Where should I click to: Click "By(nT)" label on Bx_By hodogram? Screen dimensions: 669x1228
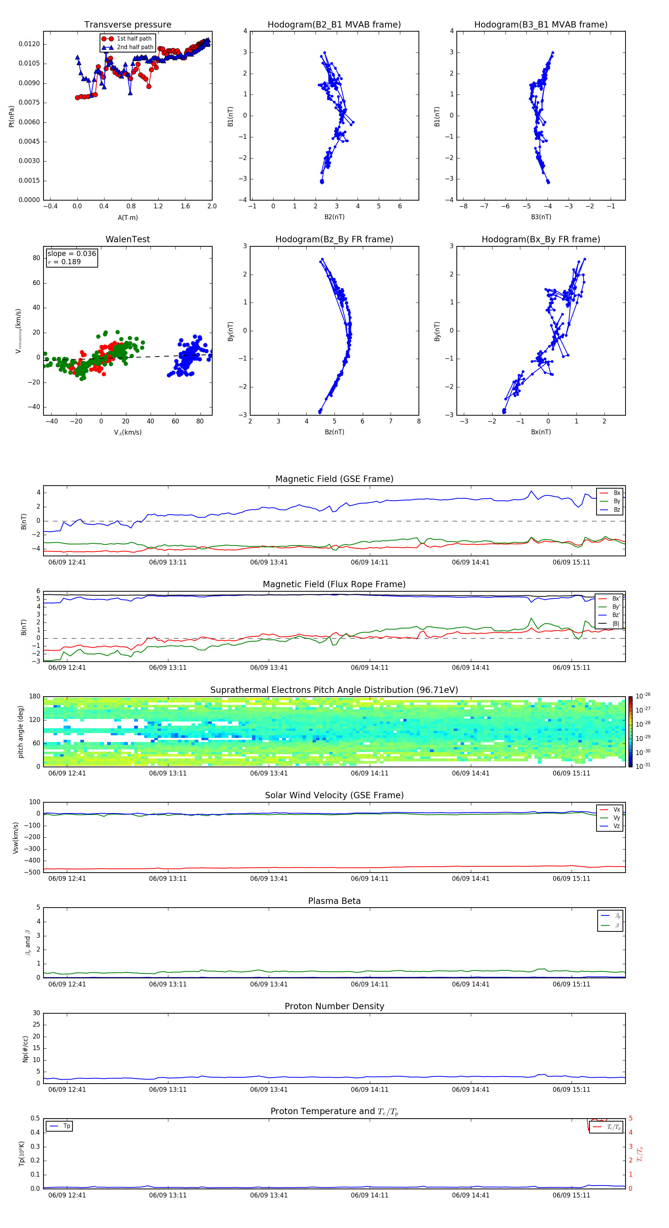[x=437, y=331]
